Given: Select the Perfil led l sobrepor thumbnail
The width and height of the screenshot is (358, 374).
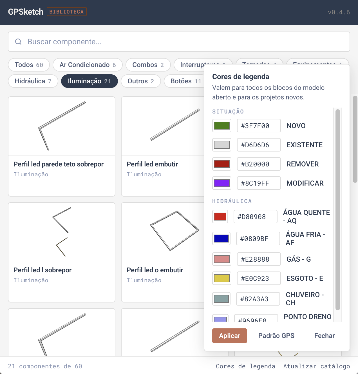Looking at the screenshot, I should click(62, 232).
